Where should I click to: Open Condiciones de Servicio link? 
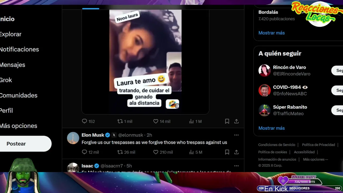[277, 145]
